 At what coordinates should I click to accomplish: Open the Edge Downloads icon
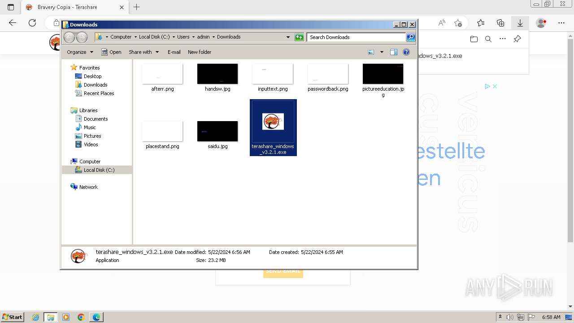click(x=520, y=23)
